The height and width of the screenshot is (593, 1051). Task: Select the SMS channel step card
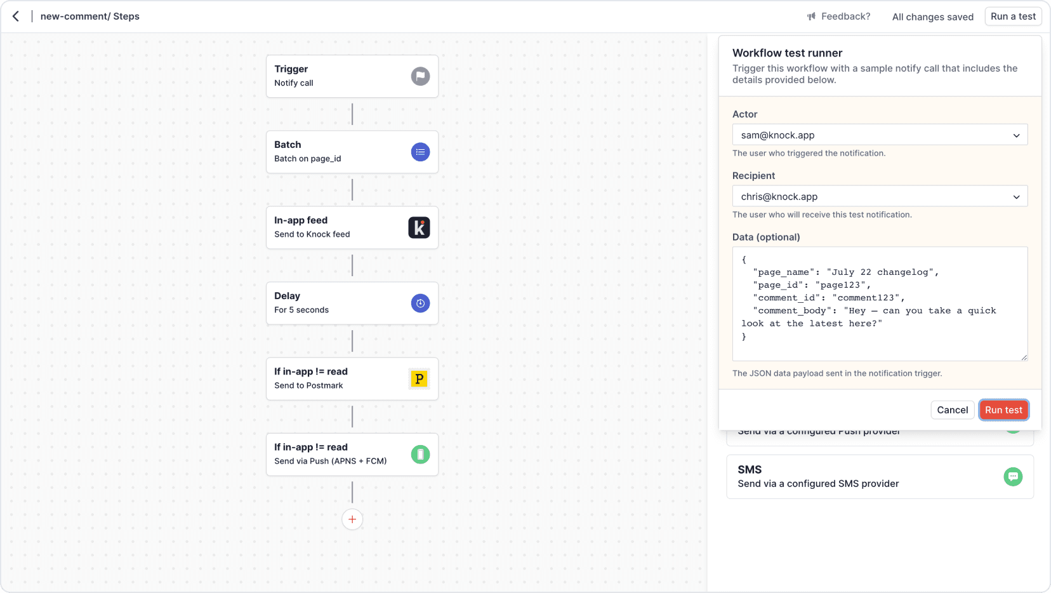tap(880, 477)
